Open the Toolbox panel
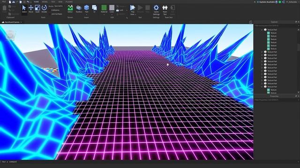300x168 pixels. (79, 9)
